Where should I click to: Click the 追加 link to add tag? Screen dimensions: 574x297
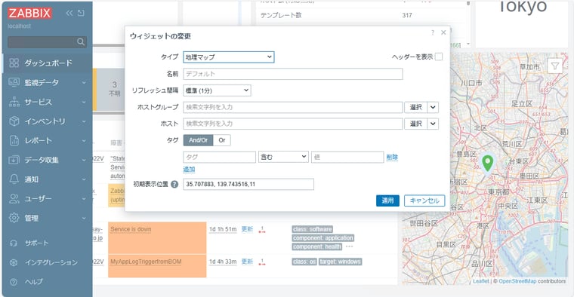click(189, 169)
